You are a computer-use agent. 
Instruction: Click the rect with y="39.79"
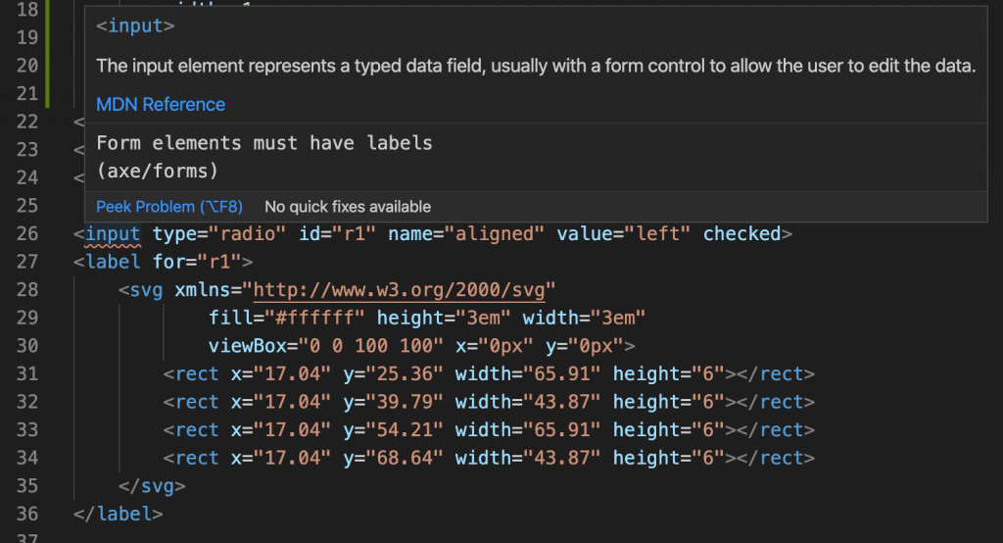pos(489,402)
